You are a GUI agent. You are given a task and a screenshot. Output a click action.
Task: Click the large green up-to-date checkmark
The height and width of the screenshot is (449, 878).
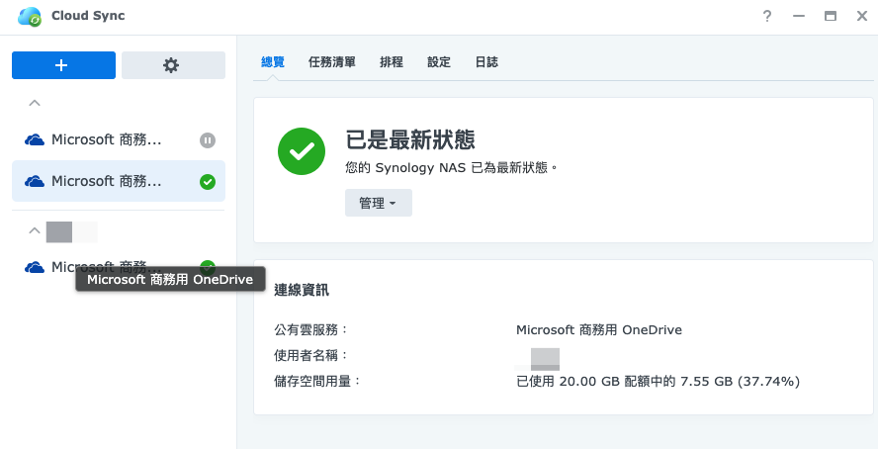[x=302, y=151]
